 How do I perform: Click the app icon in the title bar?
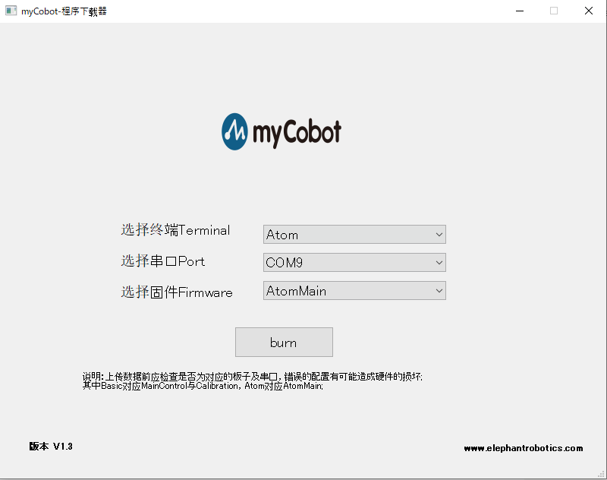pyautogui.click(x=11, y=11)
